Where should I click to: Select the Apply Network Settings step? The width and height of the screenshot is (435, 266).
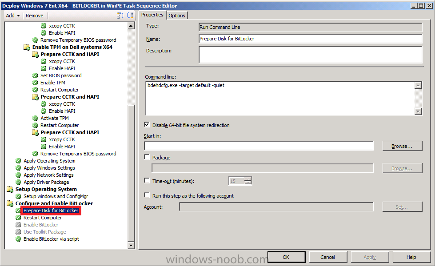click(x=48, y=175)
